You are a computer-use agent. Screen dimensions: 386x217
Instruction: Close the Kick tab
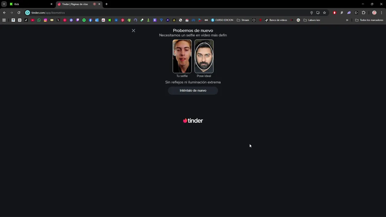pos(51,4)
